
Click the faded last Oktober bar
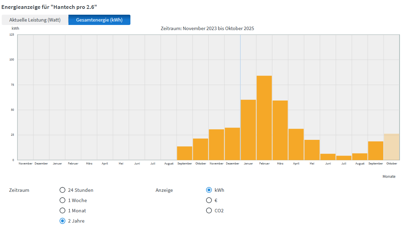392,147
